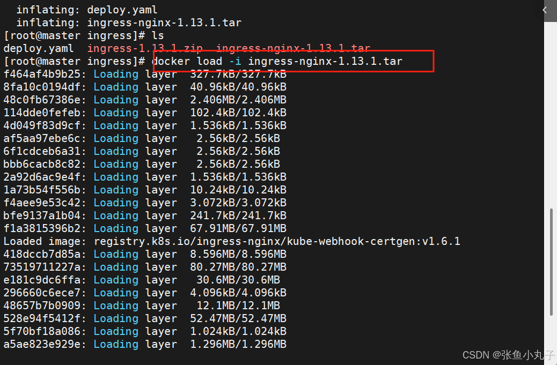Click layer ID 'f1a3815396b2'

coord(42,228)
